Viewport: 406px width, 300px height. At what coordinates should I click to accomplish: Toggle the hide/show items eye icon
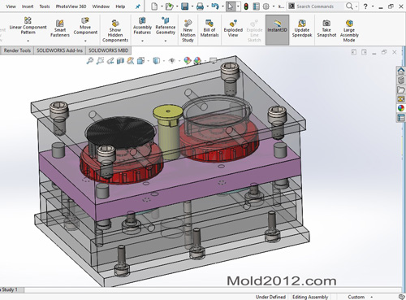pyautogui.click(x=171, y=61)
